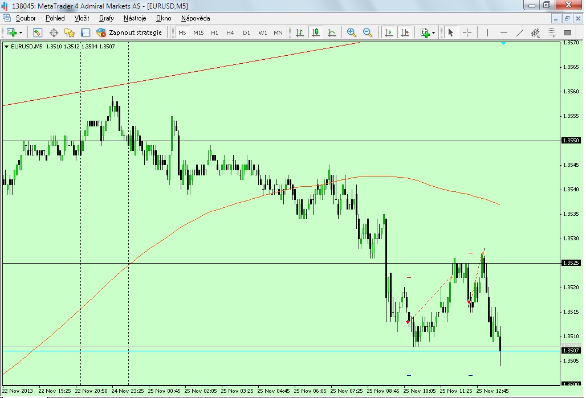The image size is (586, 398).
Task: Switch to M5 timeframe
Action: click(182, 32)
